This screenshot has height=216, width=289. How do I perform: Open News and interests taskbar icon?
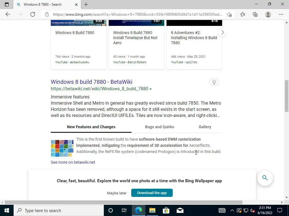click(x=222, y=210)
